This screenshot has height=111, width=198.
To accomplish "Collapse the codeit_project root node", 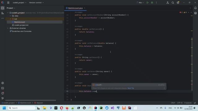I will [8, 13].
